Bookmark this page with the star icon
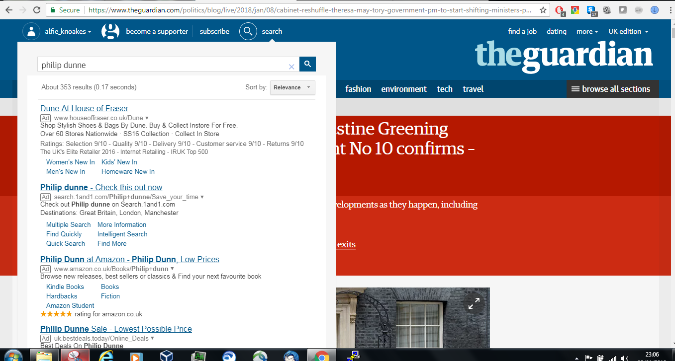This screenshot has width=675, height=361. pyautogui.click(x=543, y=10)
